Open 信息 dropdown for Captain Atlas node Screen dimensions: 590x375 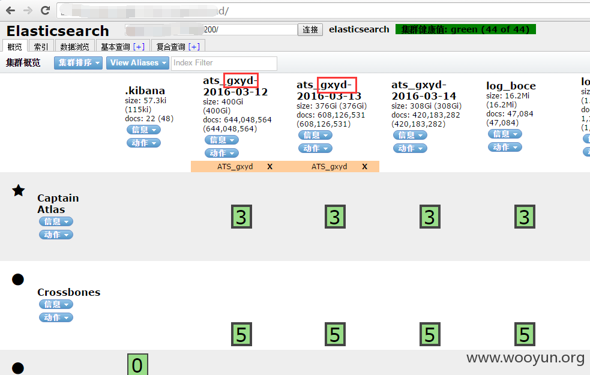click(56, 221)
